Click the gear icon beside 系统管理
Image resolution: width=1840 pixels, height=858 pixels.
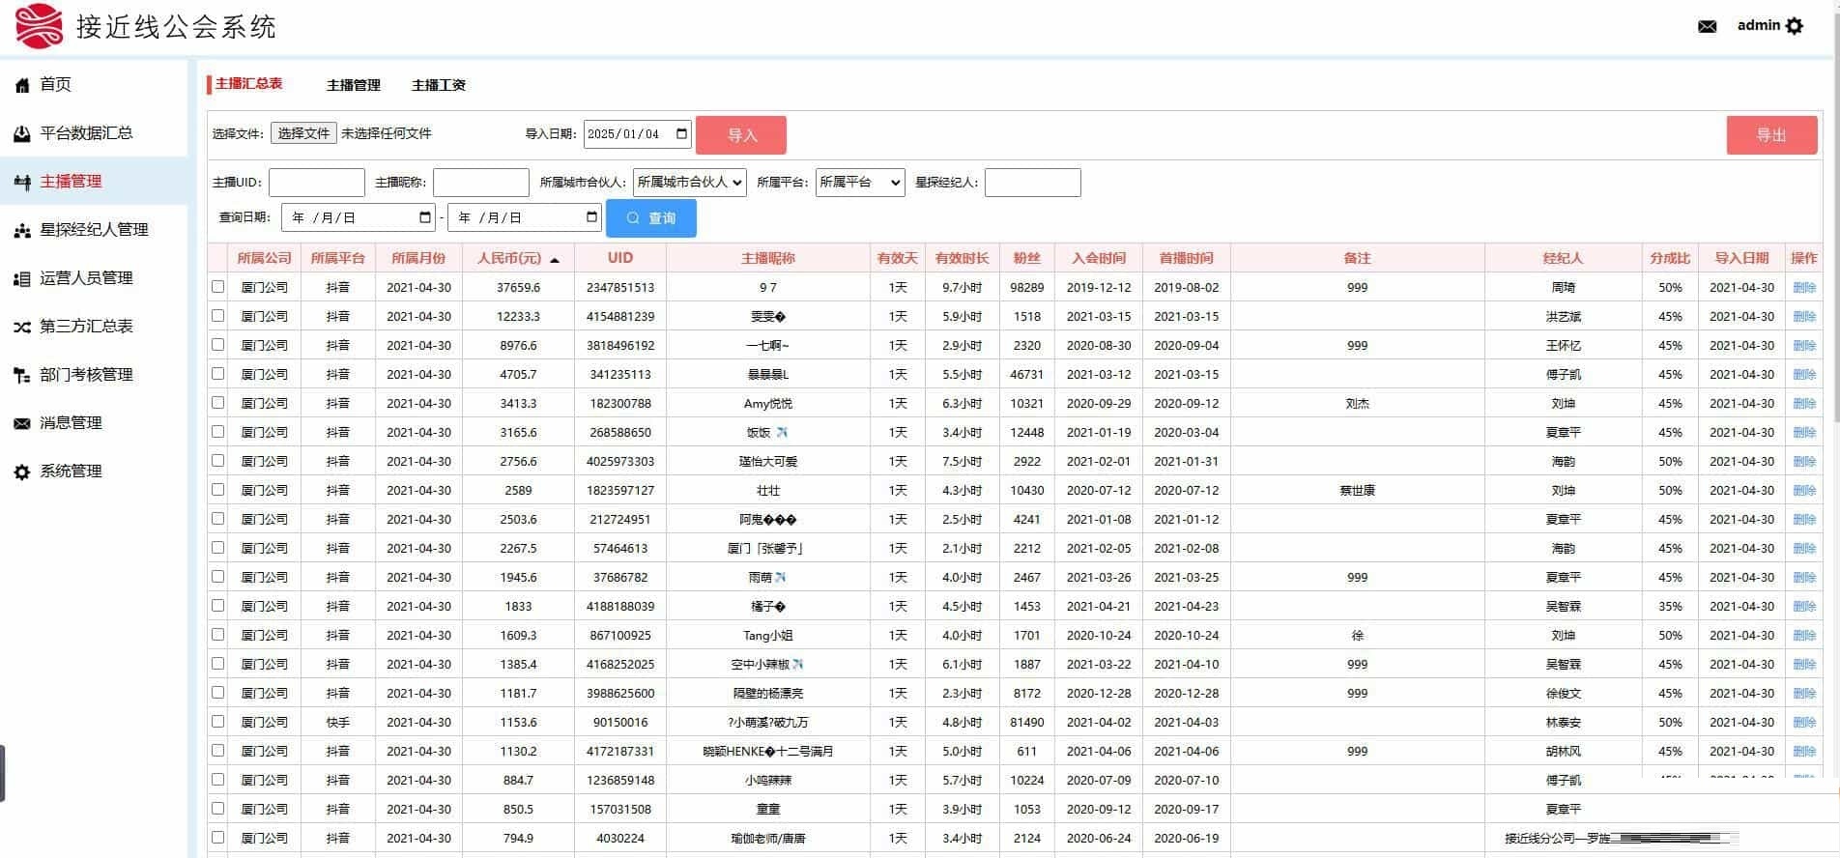22,472
